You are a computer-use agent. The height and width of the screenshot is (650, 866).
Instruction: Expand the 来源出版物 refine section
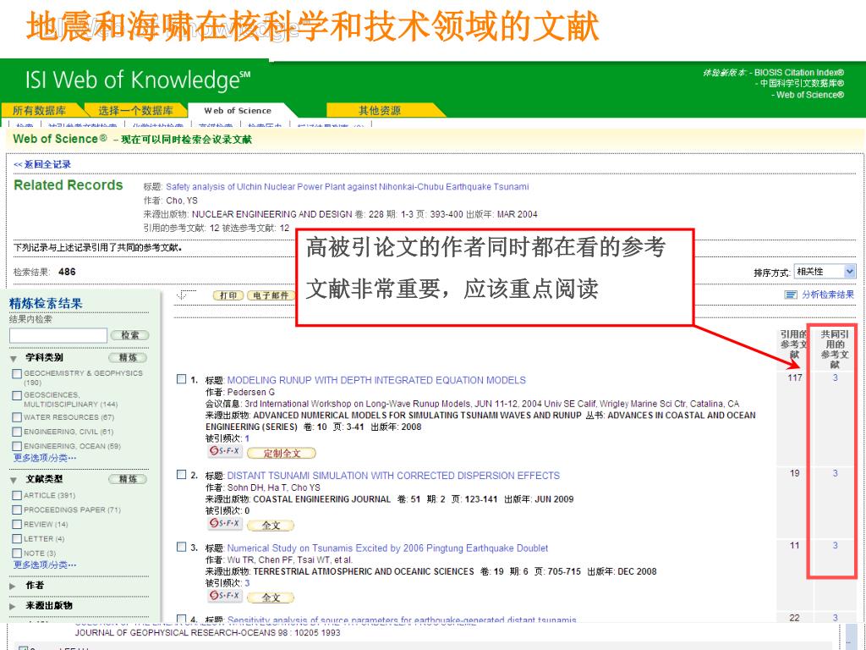tap(14, 606)
